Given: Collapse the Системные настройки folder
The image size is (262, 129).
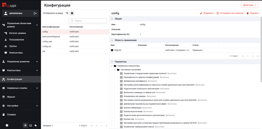Looking at the screenshot, I should tap(115, 70).
